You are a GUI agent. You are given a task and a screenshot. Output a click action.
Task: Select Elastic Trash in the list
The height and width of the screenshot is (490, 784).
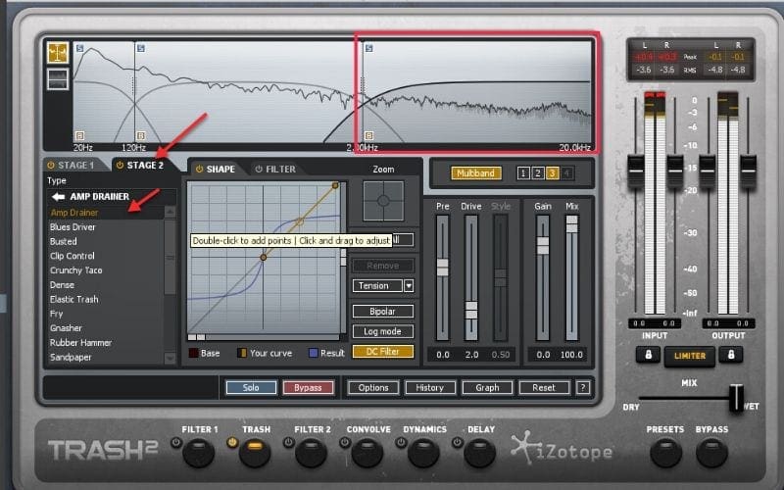[74, 300]
